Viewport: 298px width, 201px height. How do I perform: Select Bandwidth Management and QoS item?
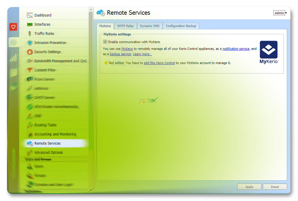coord(60,61)
